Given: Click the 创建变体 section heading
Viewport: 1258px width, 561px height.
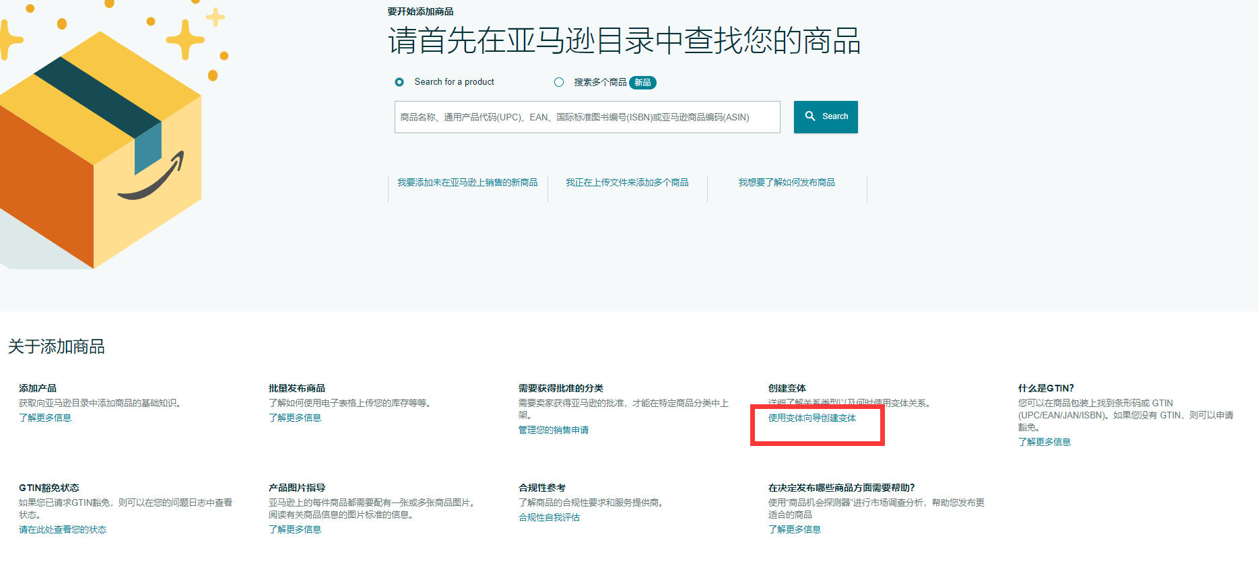Looking at the screenshot, I should pos(787,388).
